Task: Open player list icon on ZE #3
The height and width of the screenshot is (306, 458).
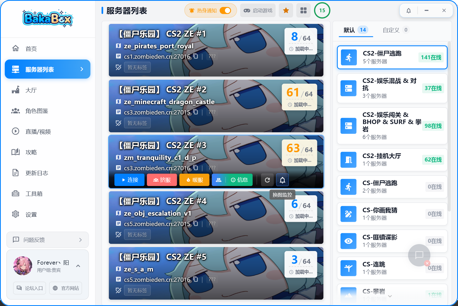Action: click(219, 180)
